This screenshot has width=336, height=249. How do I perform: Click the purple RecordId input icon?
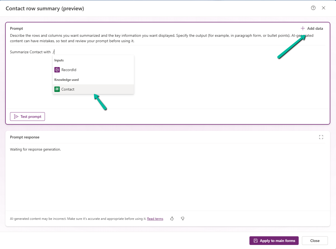tap(57, 69)
